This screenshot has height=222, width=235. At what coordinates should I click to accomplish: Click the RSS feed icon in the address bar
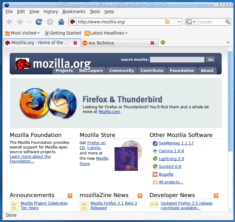167,22
